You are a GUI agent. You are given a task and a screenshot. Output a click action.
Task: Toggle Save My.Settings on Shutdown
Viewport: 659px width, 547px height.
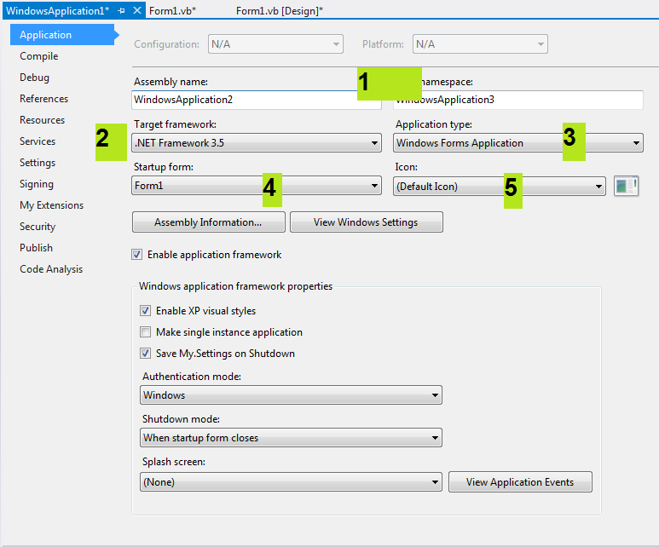[146, 354]
